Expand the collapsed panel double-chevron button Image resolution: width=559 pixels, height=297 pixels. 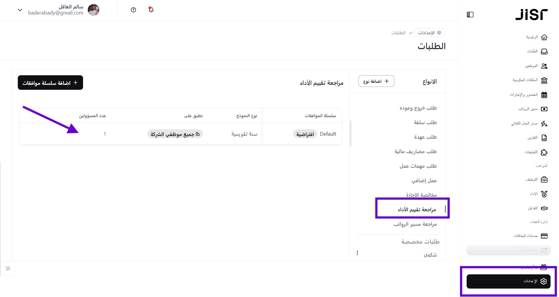click(8, 269)
